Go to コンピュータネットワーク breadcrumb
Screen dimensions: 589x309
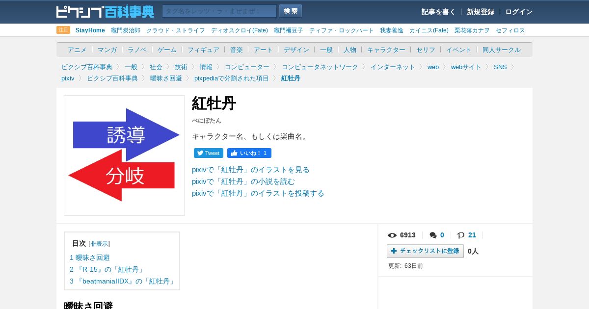coord(320,67)
